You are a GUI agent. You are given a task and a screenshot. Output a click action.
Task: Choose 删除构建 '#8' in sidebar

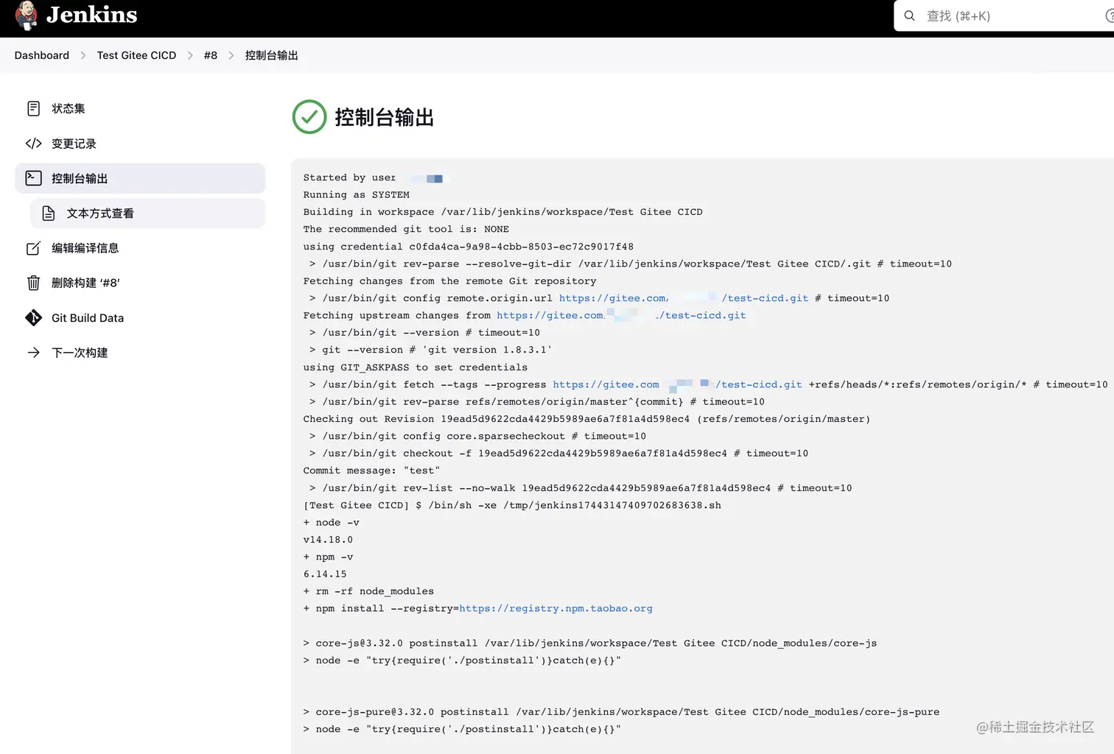pyautogui.click(x=140, y=283)
